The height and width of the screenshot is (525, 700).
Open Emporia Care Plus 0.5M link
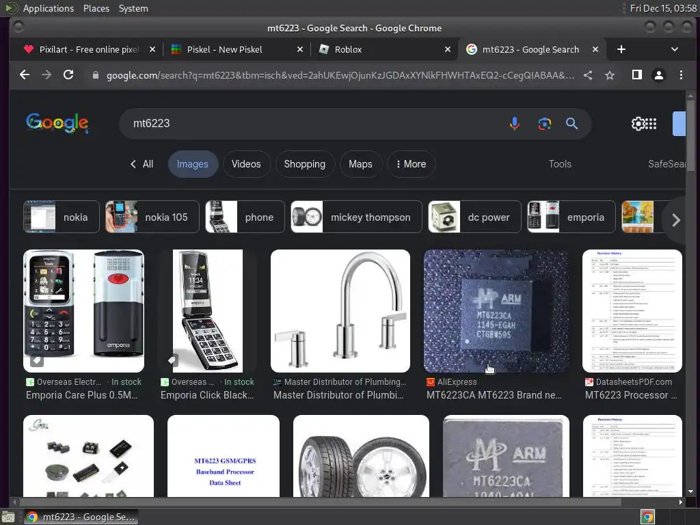82,395
